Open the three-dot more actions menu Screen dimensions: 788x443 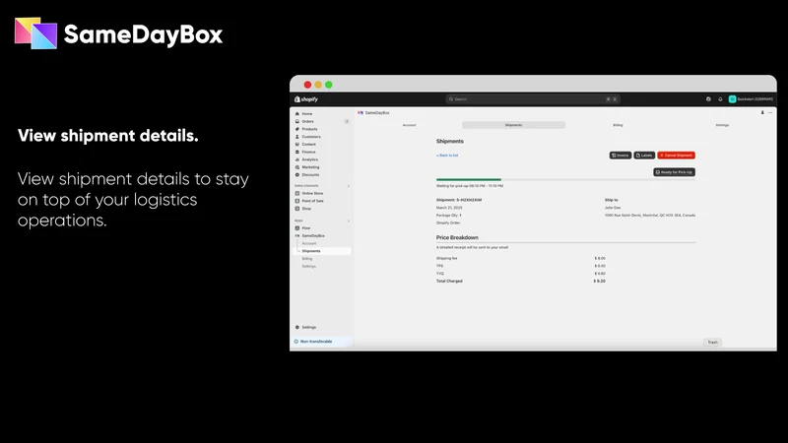coord(770,112)
